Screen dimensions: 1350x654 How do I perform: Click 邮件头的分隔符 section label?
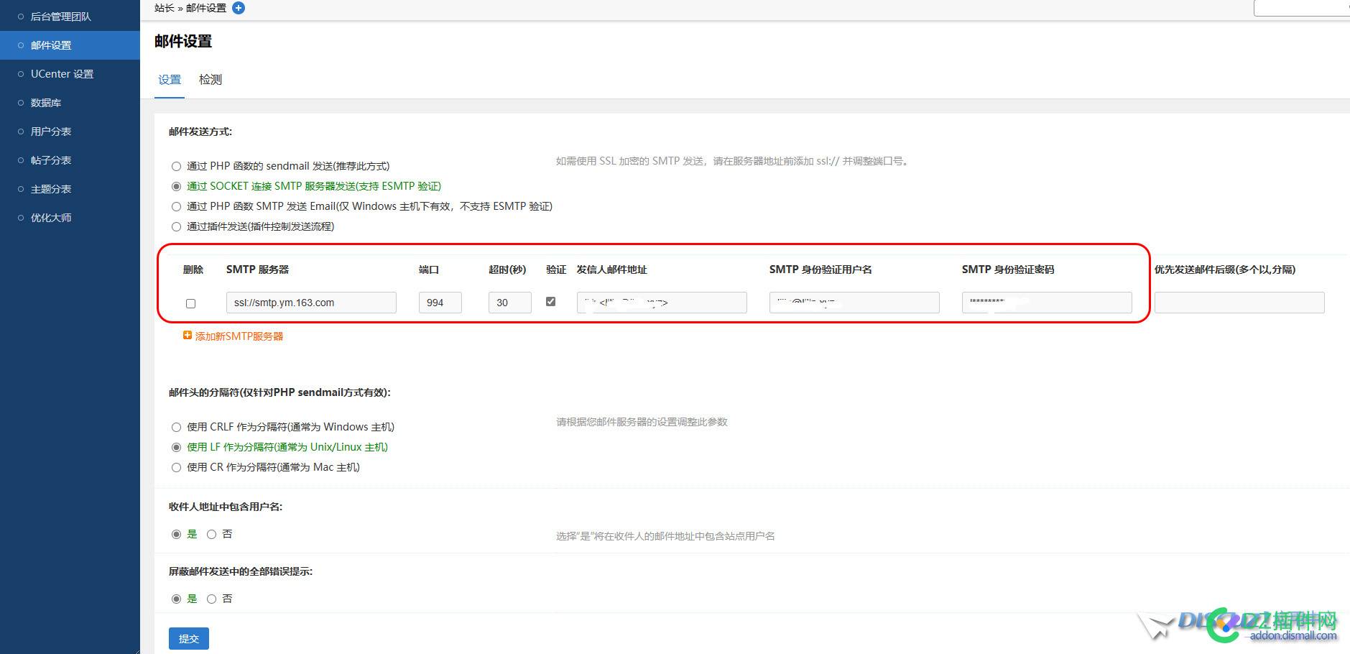(x=279, y=392)
